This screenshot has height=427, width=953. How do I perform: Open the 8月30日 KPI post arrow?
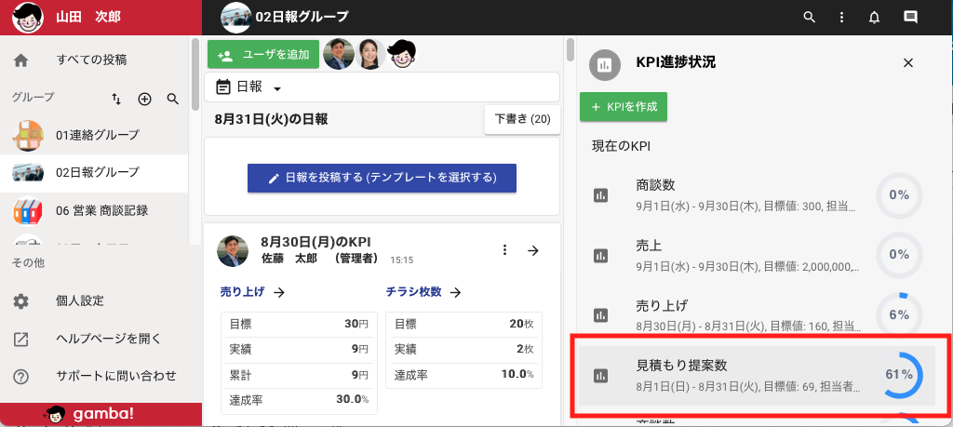[x=533, y=250]
